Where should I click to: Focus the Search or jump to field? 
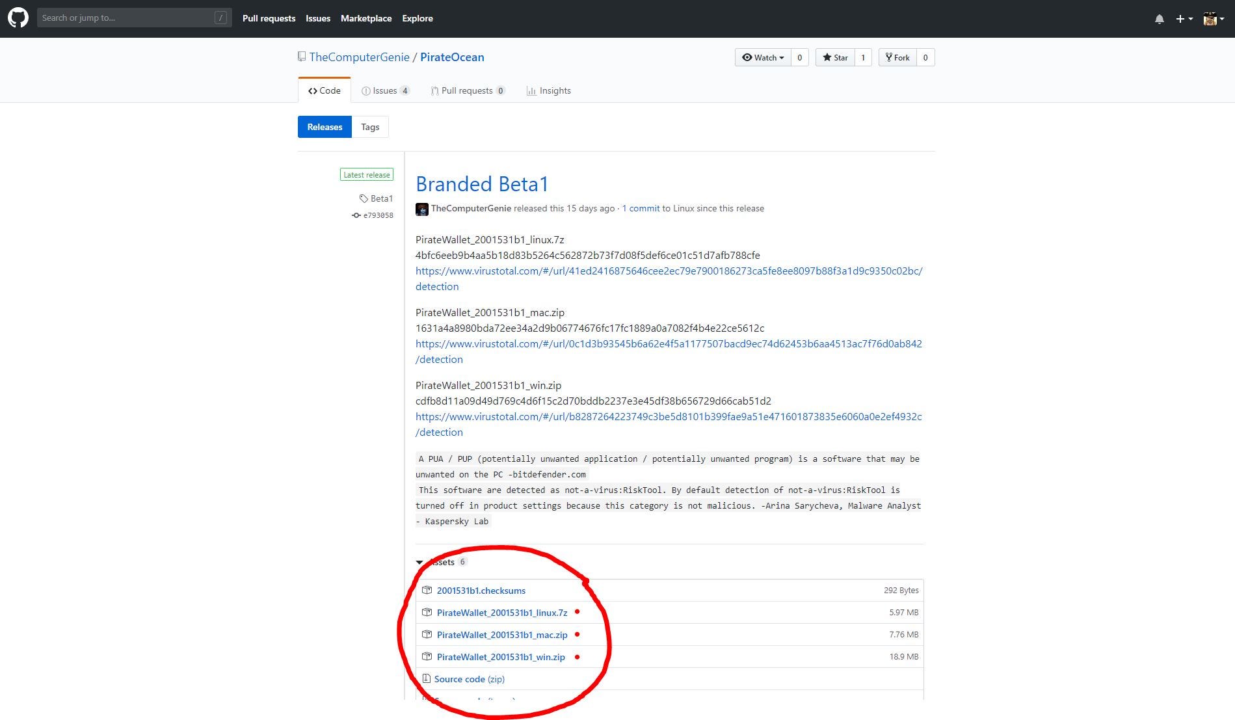[134, 18]
